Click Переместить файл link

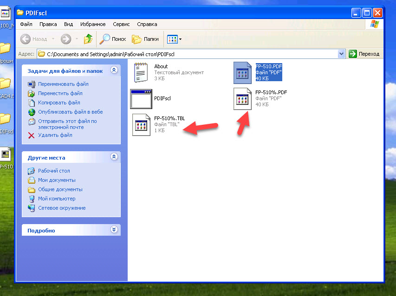60,93
